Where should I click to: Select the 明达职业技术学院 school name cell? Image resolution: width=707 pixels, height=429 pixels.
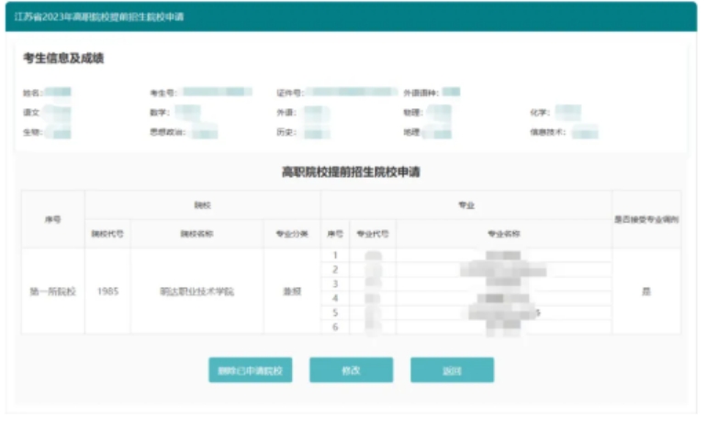coord(196,291)
